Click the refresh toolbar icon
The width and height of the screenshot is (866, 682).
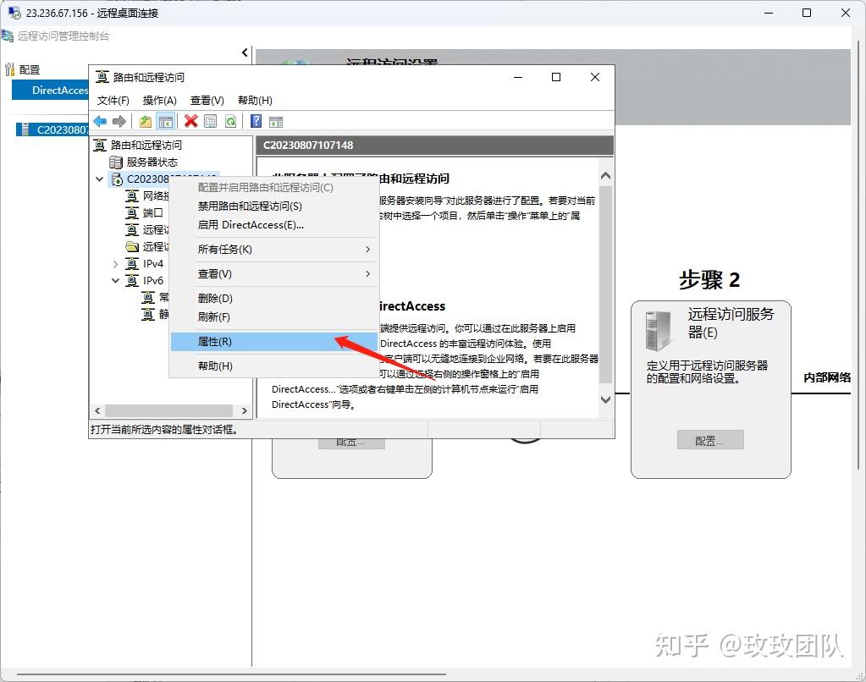(x=230, y=121)
